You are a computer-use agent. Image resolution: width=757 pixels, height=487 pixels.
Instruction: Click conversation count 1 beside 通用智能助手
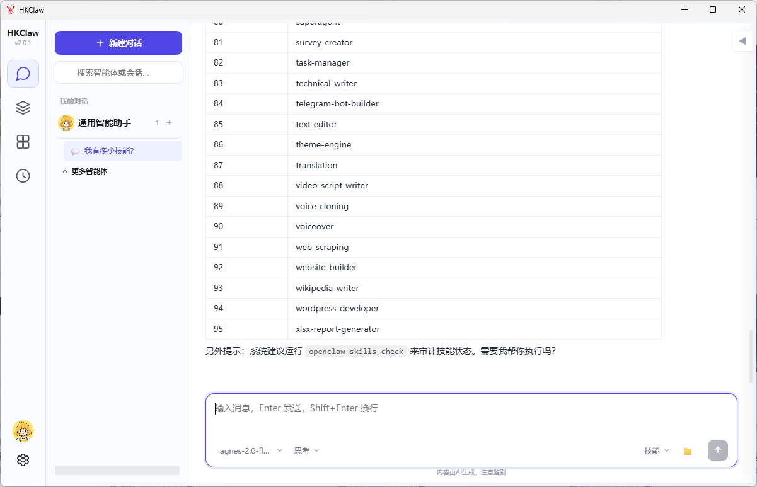pyautogui.click(x=157, y=123)
